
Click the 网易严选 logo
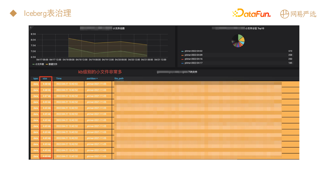(298, 14)
